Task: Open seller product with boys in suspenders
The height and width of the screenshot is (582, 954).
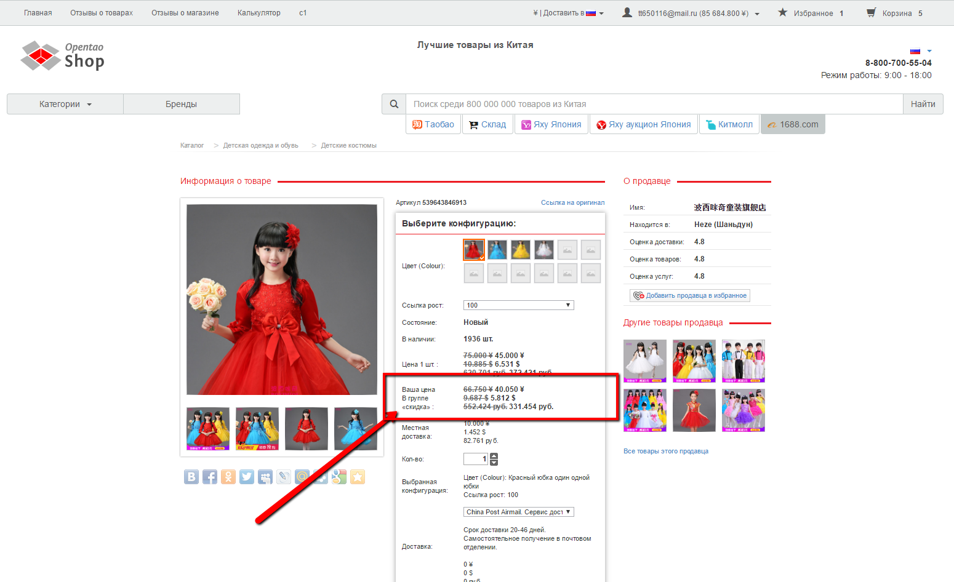Action: [744, 361]
